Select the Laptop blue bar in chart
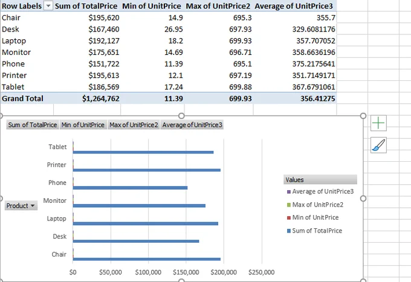 (146, 223)
